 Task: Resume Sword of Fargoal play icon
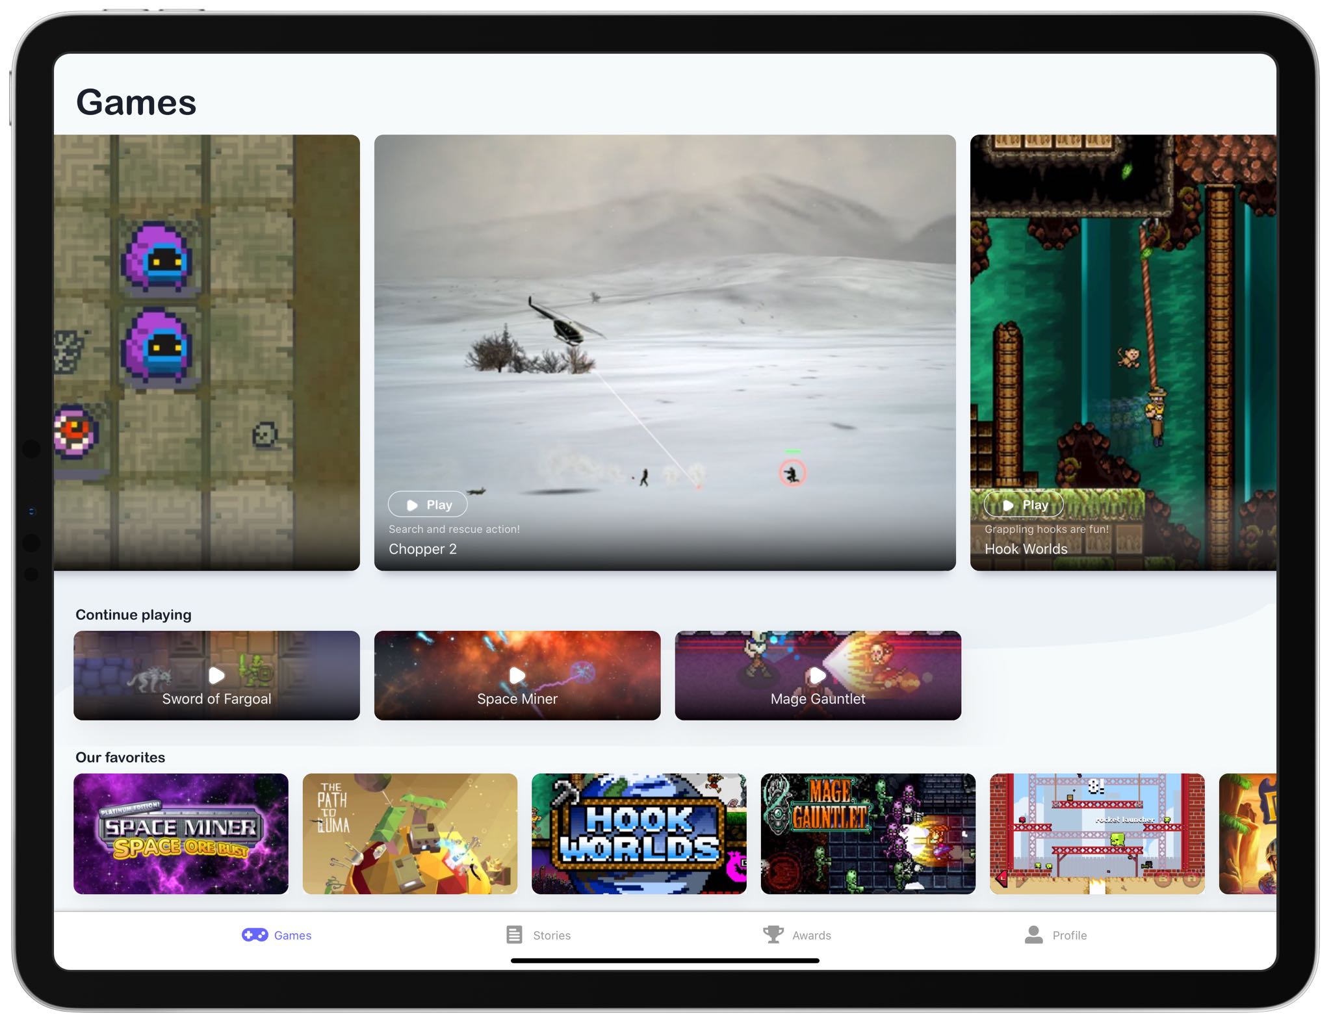tap(216, 675)
